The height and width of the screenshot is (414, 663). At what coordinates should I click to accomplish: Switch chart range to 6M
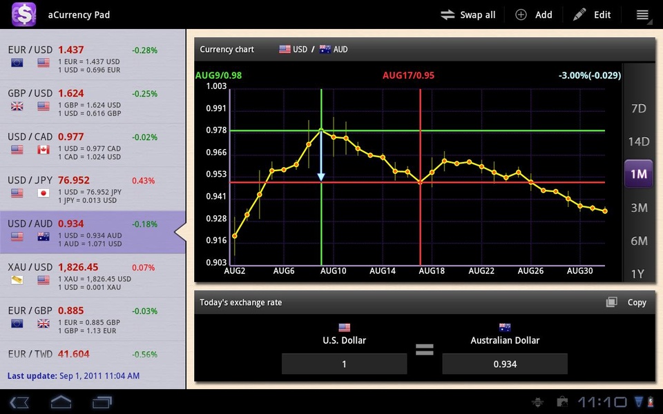pos(638,241)
